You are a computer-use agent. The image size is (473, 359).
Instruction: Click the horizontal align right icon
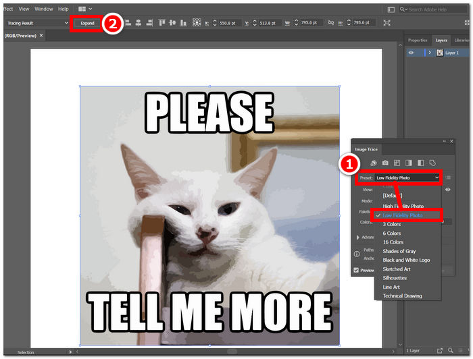pyautogui.click(x=149, y=22)
